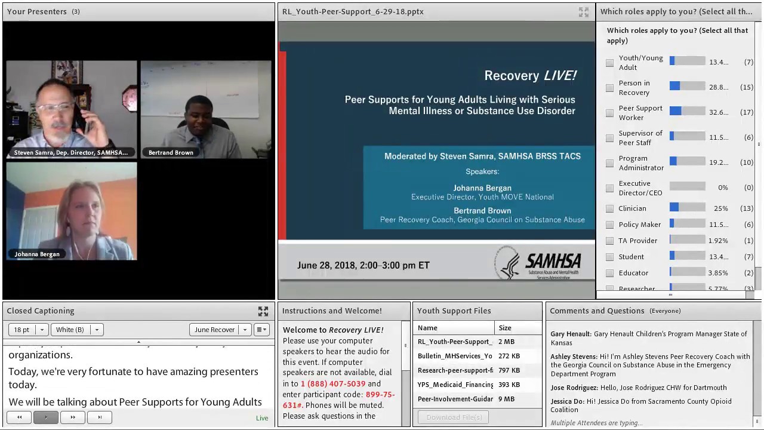The height and width of the screenshot is (430, 764).
Task: Select the Peer-Involvement-Guidance file row
Action: pyautogui.click(x=477, y=399)
